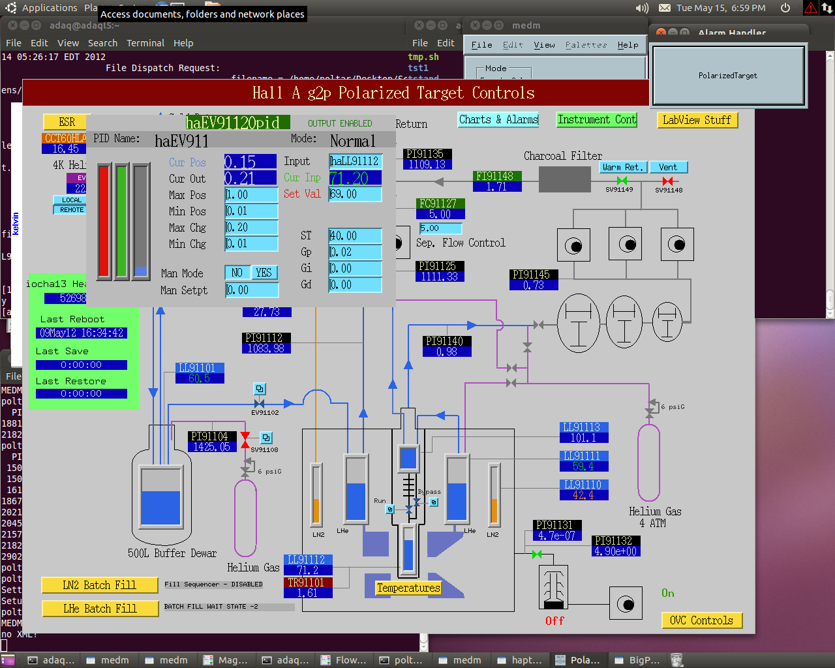Image resolution: width=835 pixels, height=668 pixels.
Task: Click the Vent button
Action: (x=668, y=167)
